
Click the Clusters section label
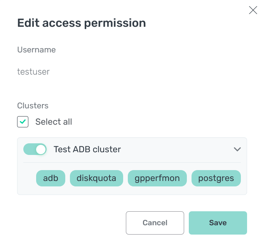coord(33,105)
